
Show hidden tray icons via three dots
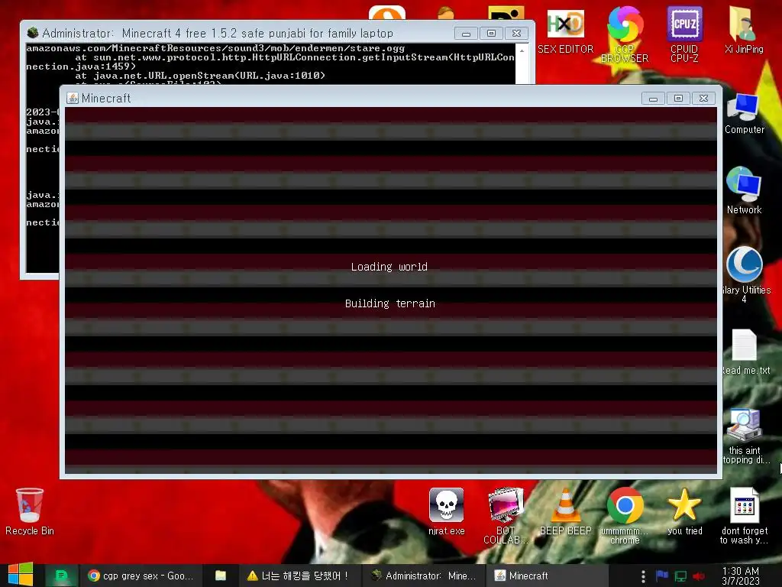643,576
